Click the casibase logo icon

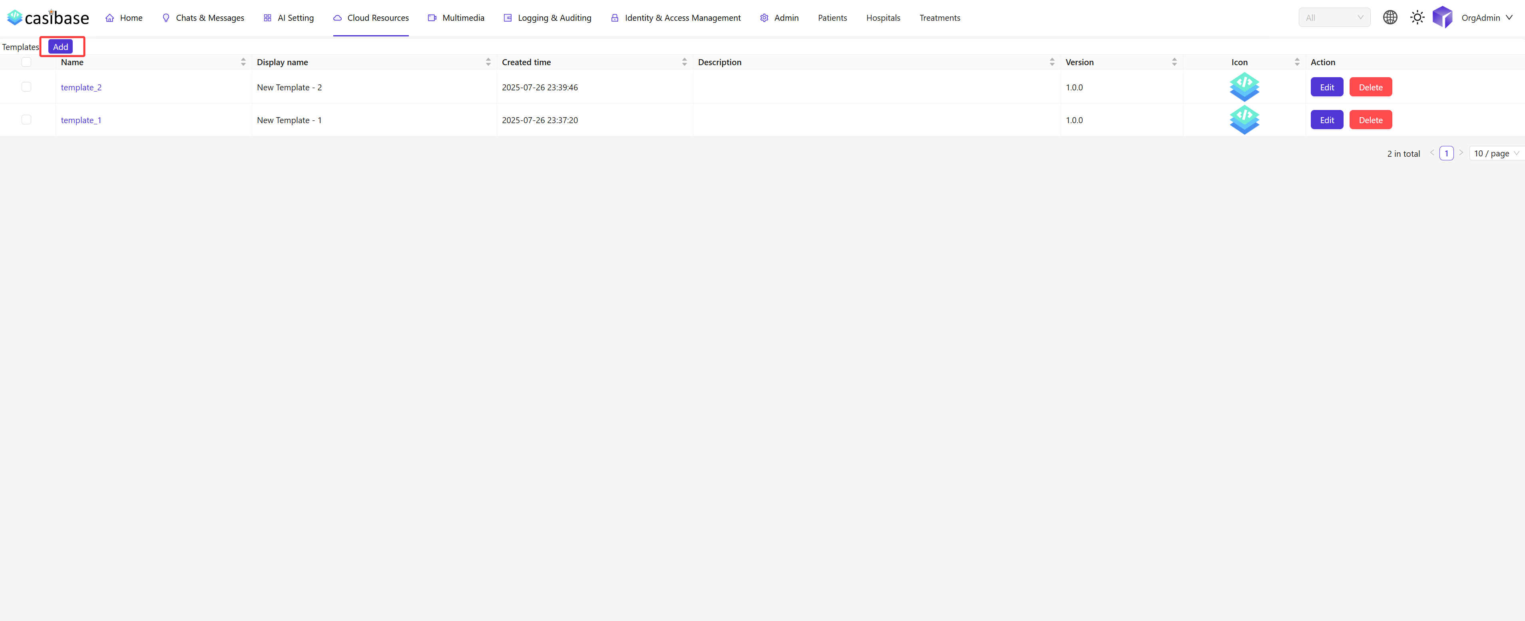[x=15, y=17]
